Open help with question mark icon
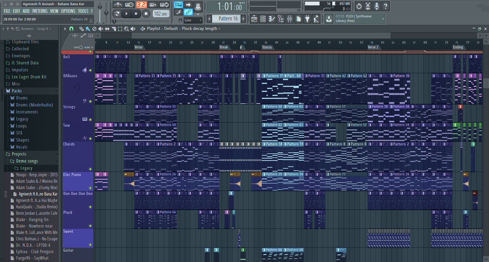Image resolution: width=489 pixels, height=262 pixels. click(x=386, y=6)
